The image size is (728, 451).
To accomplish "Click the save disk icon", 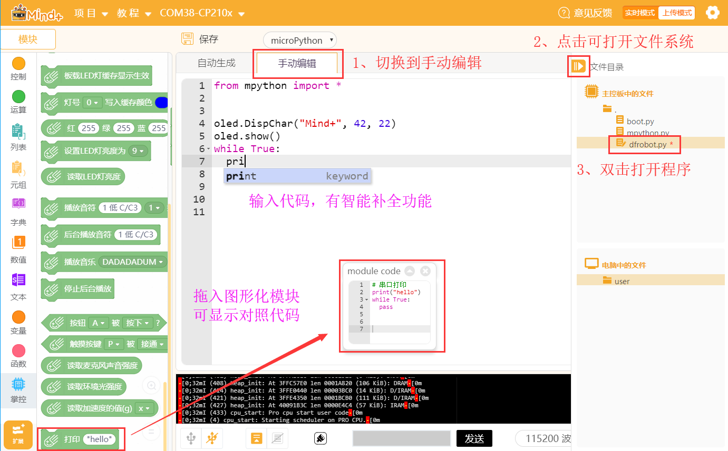I will [187, 39].
